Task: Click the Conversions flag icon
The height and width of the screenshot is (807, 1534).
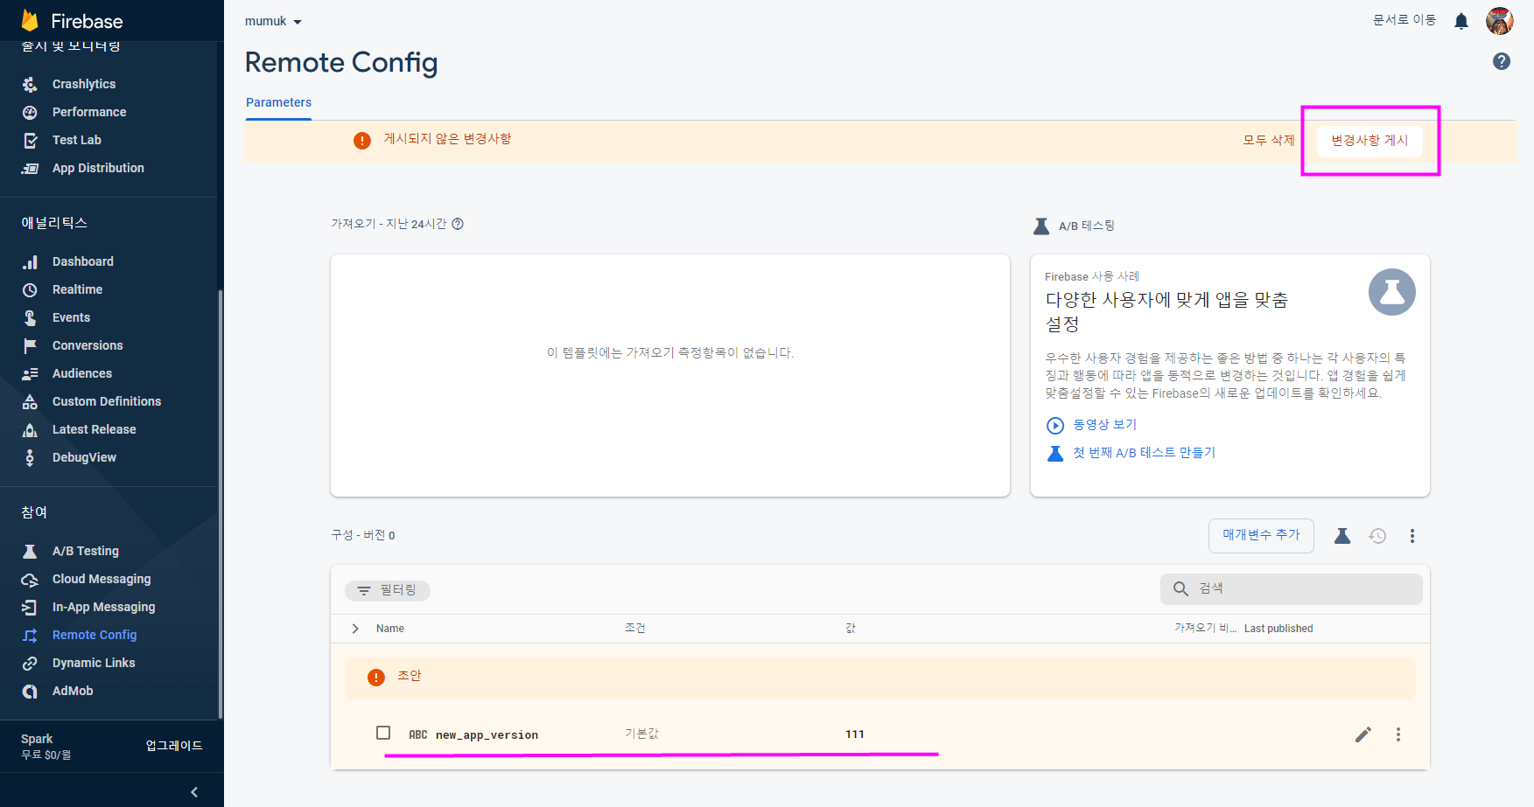Action: coord(30,345)
